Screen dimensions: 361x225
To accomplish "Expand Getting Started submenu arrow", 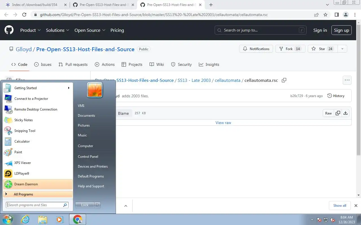I will pyautogui.click(x=69, y=88).
